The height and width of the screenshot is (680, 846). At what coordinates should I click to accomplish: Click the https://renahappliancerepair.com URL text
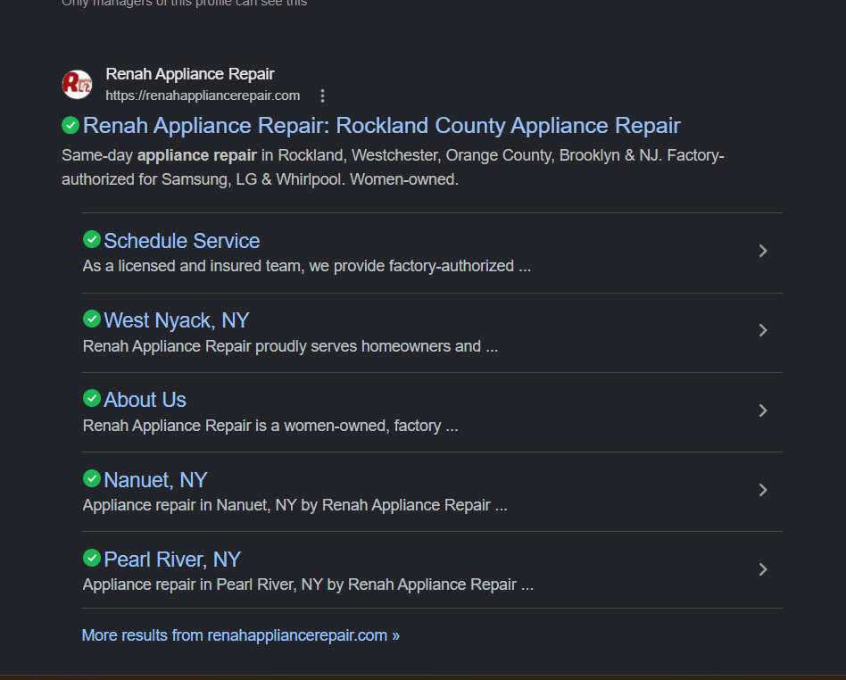click(x=203, y=95)
